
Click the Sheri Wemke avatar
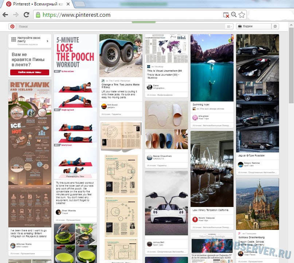(59, 212)
